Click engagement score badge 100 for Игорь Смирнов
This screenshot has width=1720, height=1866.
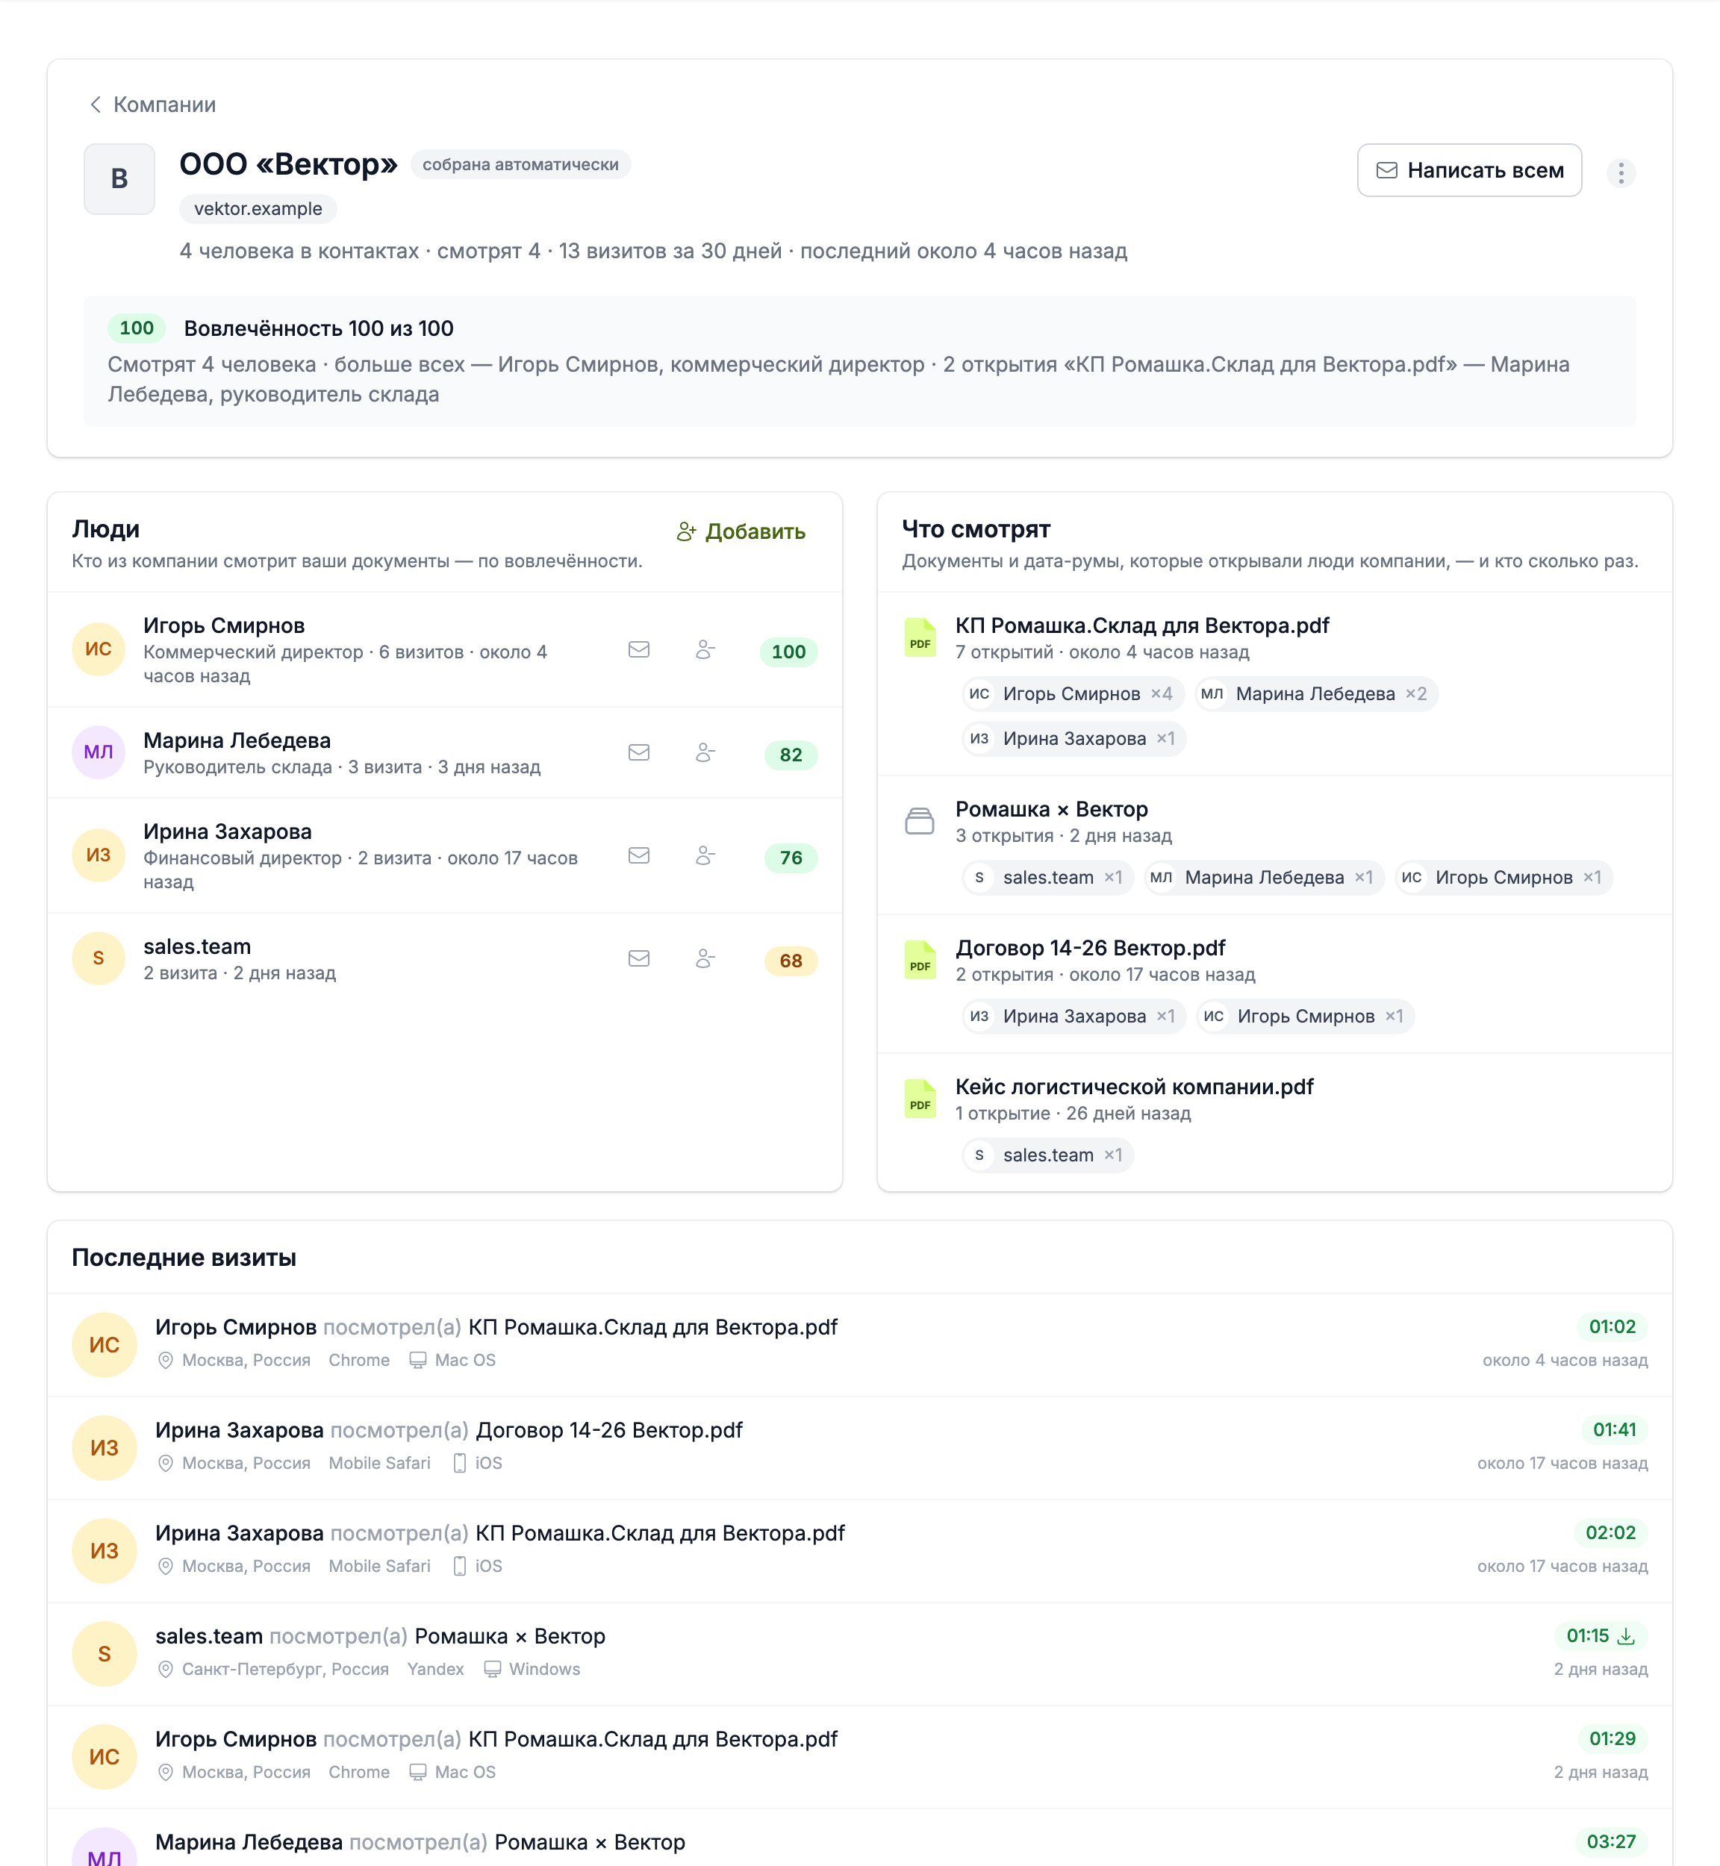(x=788, y=652)
